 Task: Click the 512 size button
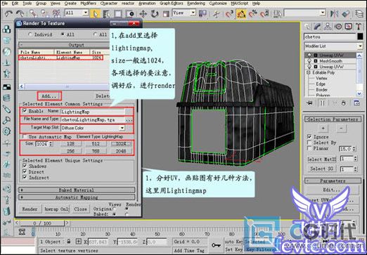pos(96,143)
